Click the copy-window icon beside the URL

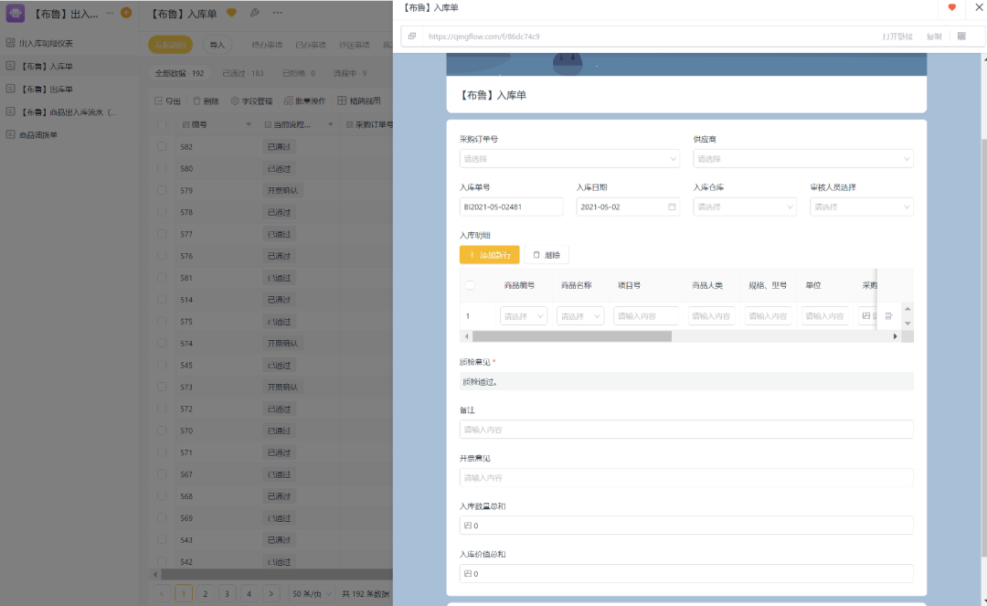click(x=412, y=37)
